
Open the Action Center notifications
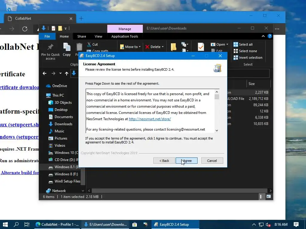click(296, 225)
